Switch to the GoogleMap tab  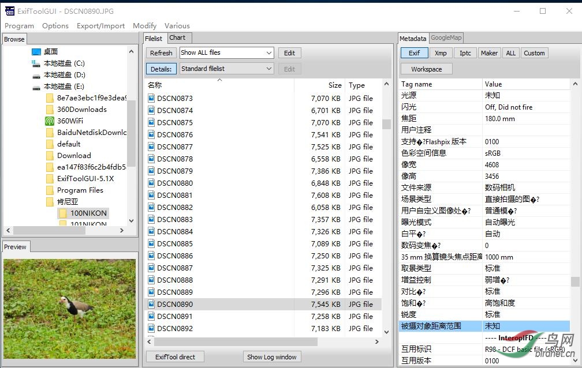[446, 38]
